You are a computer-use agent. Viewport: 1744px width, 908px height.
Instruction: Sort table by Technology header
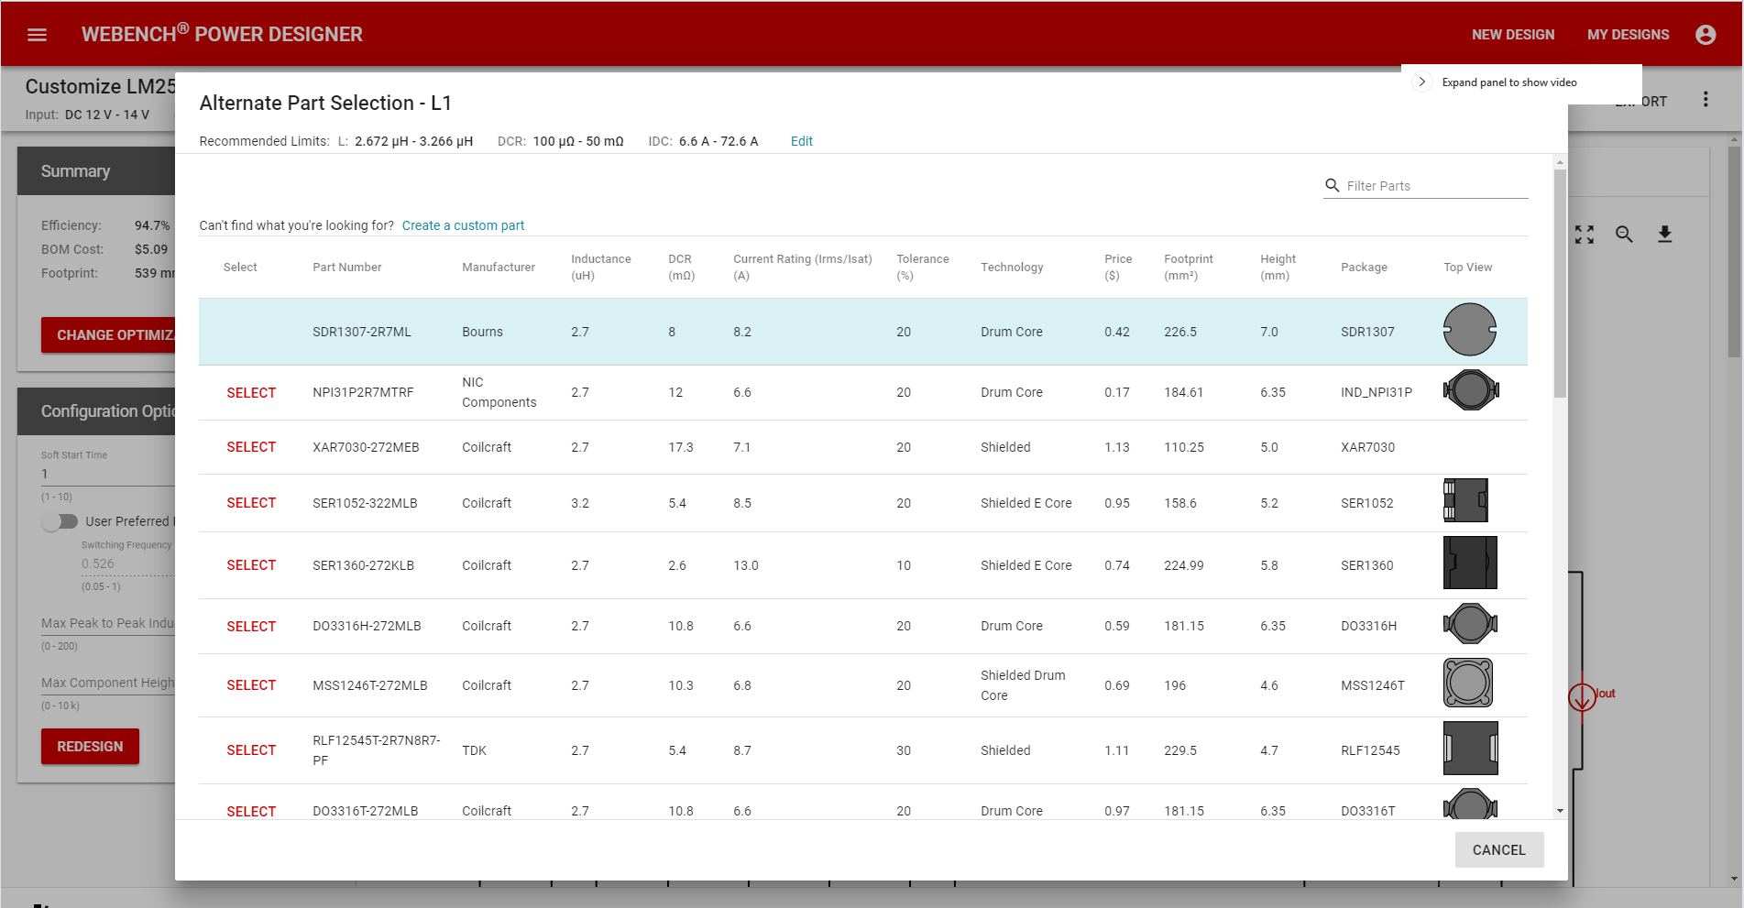coord(1012,268)
